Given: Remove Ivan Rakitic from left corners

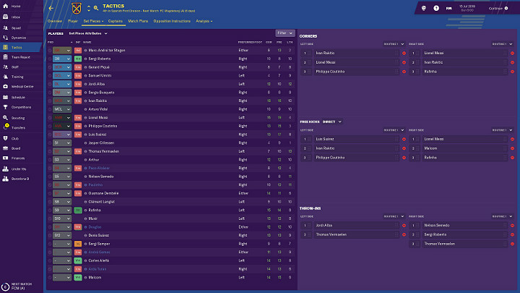Looking at the screenshot, I should [x=404, y=53].
